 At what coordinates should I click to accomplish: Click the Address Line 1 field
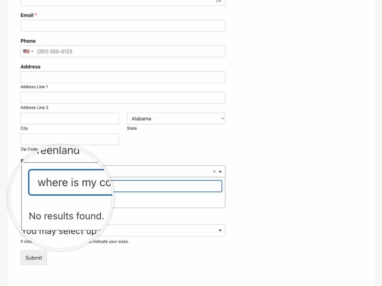click(x=123, y=77)
